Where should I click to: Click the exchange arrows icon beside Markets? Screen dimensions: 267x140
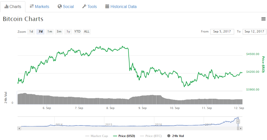32,6
